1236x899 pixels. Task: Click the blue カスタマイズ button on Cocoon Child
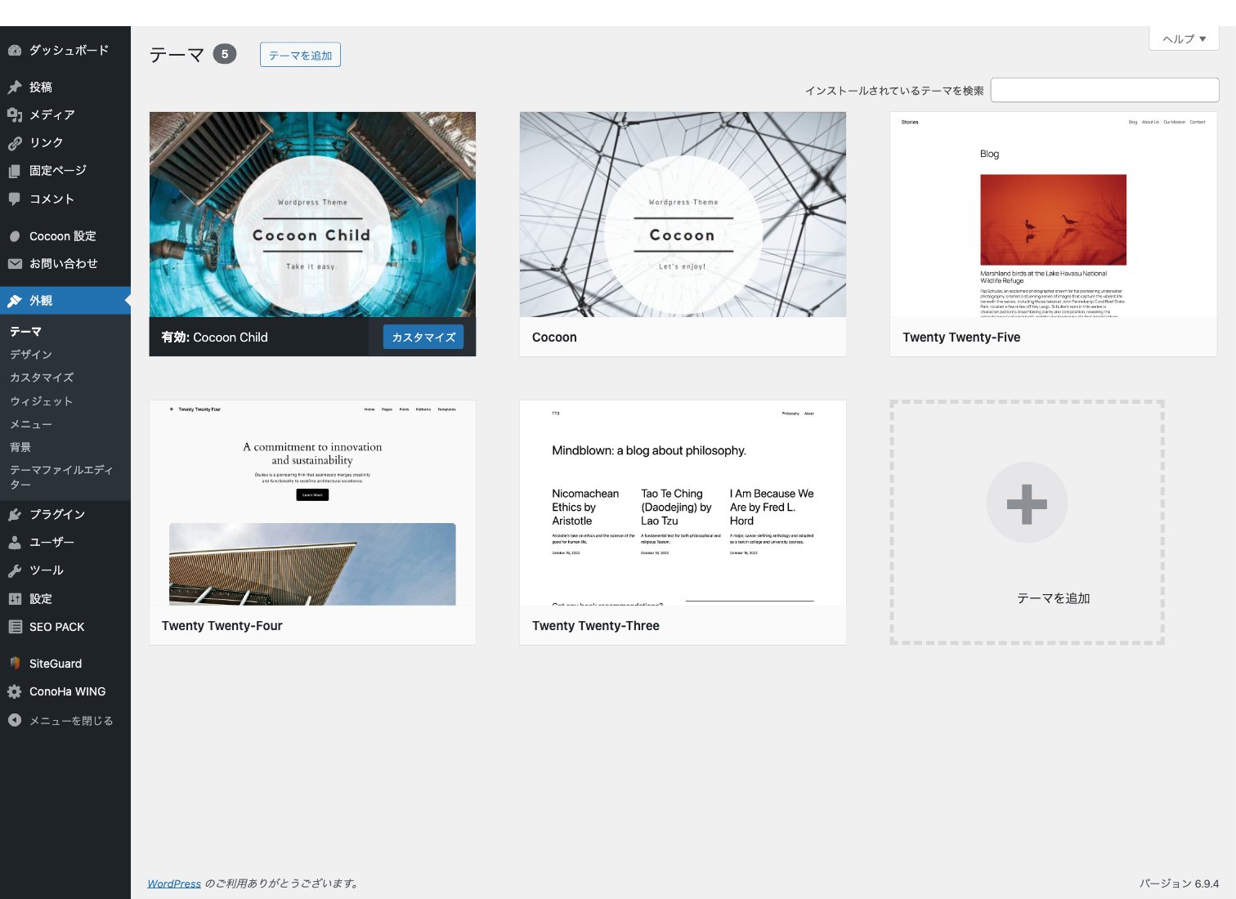click(423, 337)
